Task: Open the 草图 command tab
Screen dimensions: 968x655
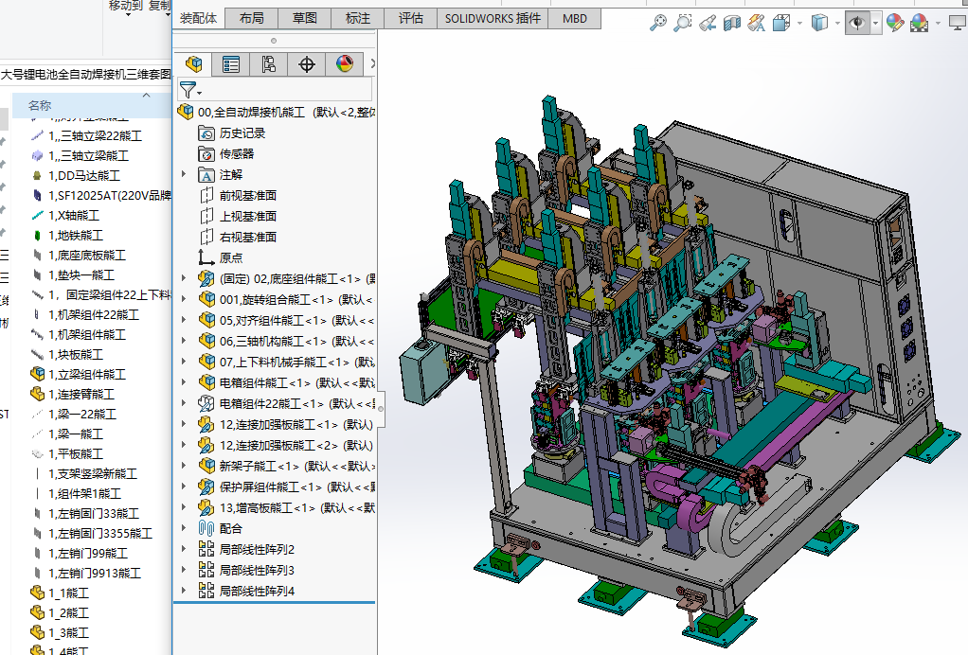Action: [304, 19]
